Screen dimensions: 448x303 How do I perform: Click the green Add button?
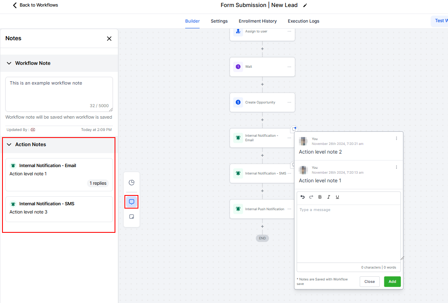click(392, 282)
